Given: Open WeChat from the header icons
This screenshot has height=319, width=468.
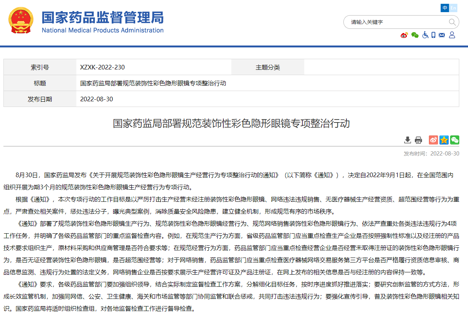Looking at the screenshot, I should 414,35.
